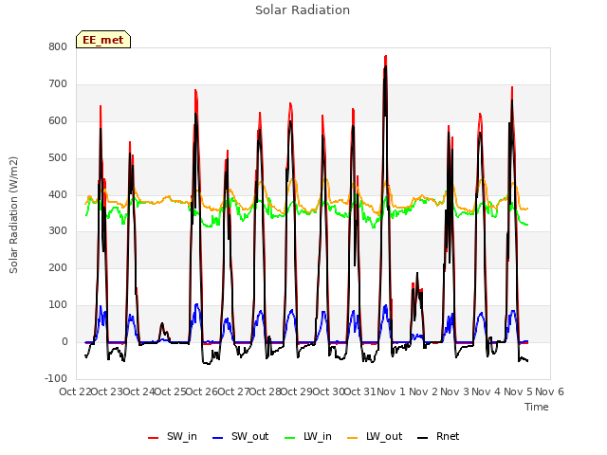
Task: Click the 0 y-axis tick label
Action: (x=64, y=342)
